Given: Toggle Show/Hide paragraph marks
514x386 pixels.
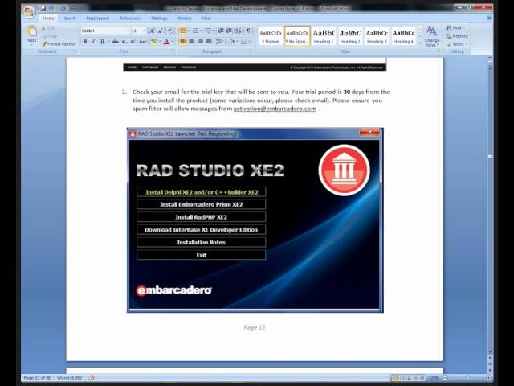Looking at the screenshot, I should click(248, 31).
